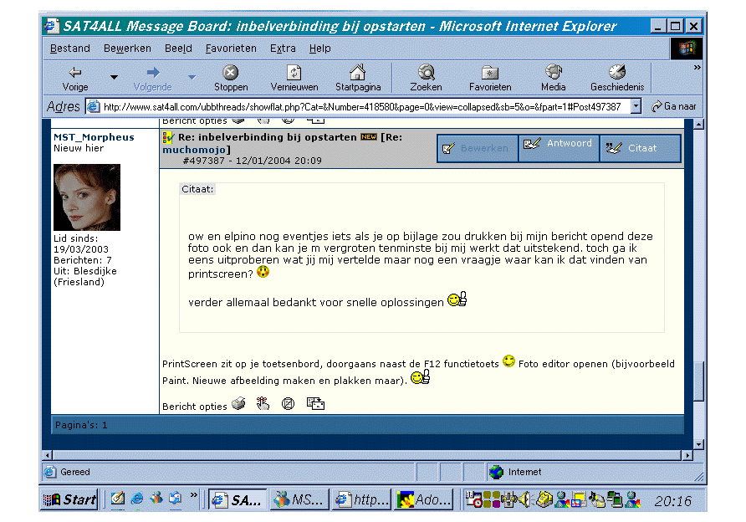Image resolution: width=746 pixels, height=522 pixels.
Task: Expand the address bar dropdown
Action: tap(636, 106)
